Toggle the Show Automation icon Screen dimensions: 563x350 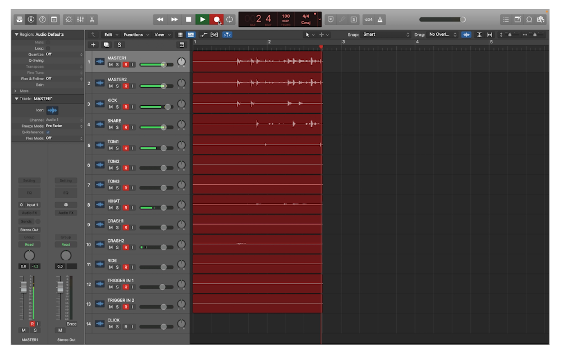click(204, 35)
